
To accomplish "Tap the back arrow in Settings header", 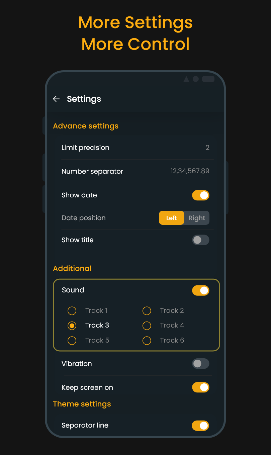I will click(56, 99).
